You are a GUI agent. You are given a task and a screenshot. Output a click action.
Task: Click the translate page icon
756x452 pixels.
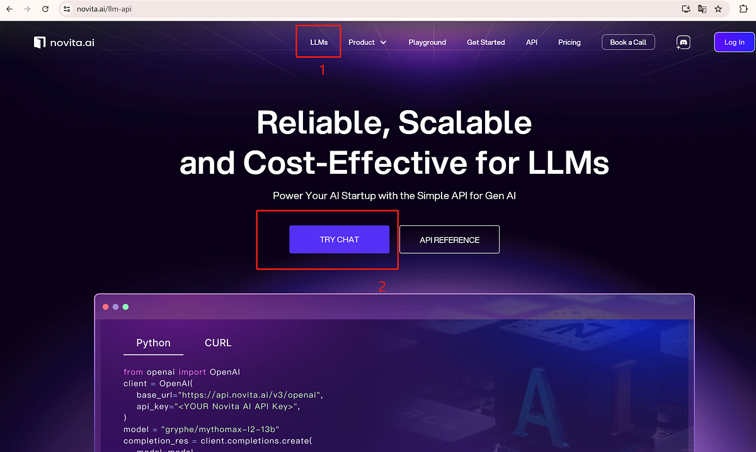(x=702, y=9)
